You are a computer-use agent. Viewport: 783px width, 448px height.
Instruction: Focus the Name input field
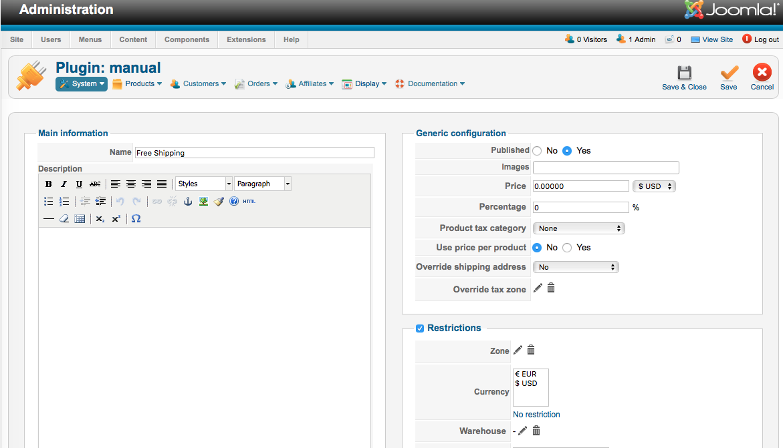tap(255, 153)
